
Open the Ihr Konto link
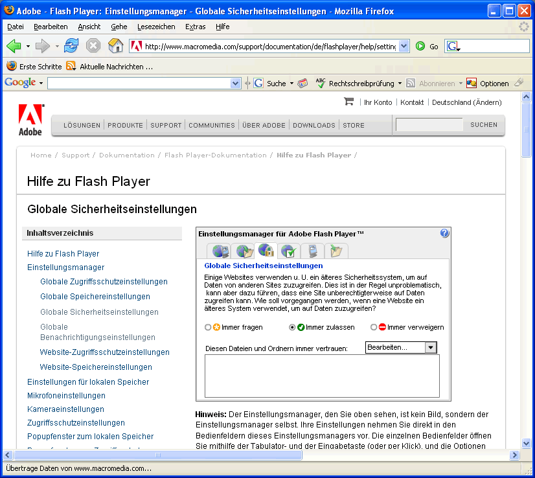point(378,102)
